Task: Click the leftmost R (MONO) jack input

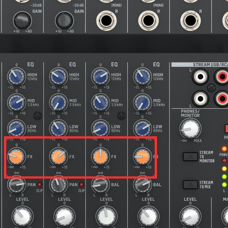Action: click(x=106, y=20)
